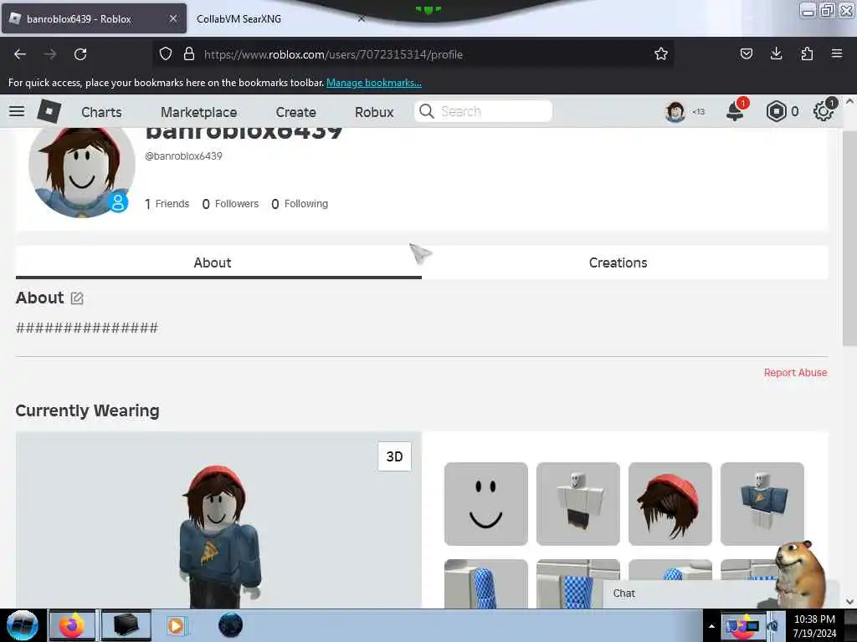Close the CollabVM SearXNG tab
Image resolution: width=857 pixels, height=642 pixels.
click(362, 18)
